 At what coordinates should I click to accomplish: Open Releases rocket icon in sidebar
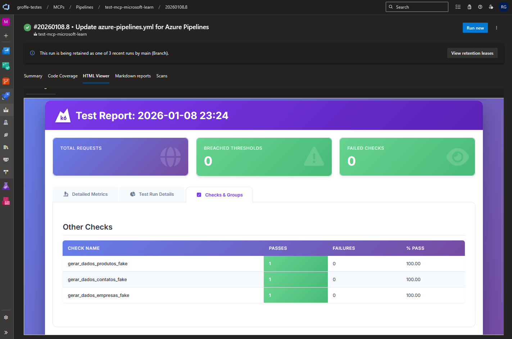tap(6, 135)
